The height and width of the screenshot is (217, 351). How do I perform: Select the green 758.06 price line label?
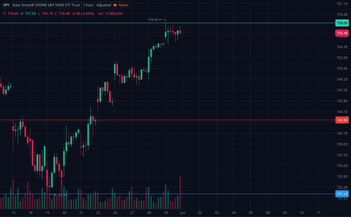342,23
